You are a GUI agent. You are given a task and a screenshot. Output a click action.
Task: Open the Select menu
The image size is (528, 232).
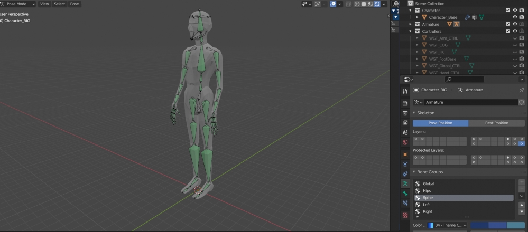(x=60, y=4)
